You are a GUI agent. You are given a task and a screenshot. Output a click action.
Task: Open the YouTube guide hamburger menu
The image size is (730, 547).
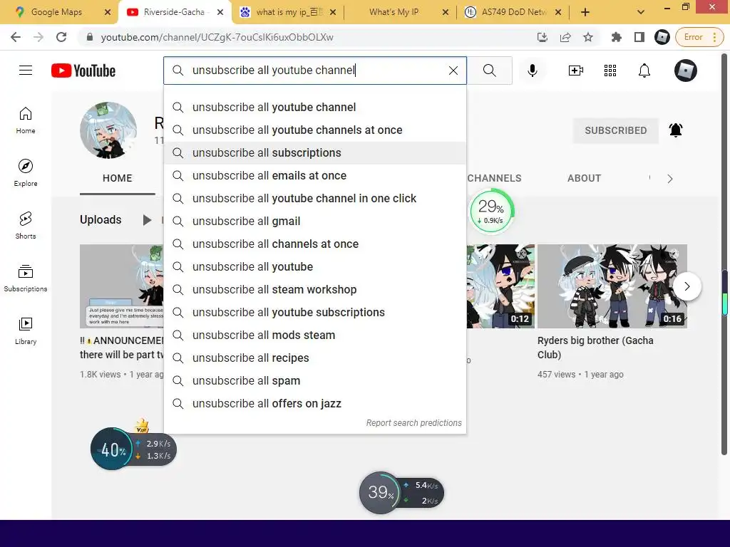point(26,71)
